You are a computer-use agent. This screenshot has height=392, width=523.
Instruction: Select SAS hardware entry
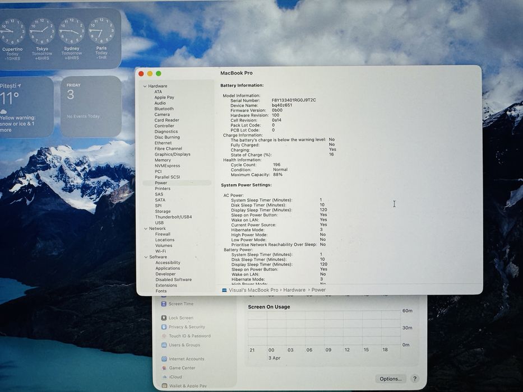[159, 194]
